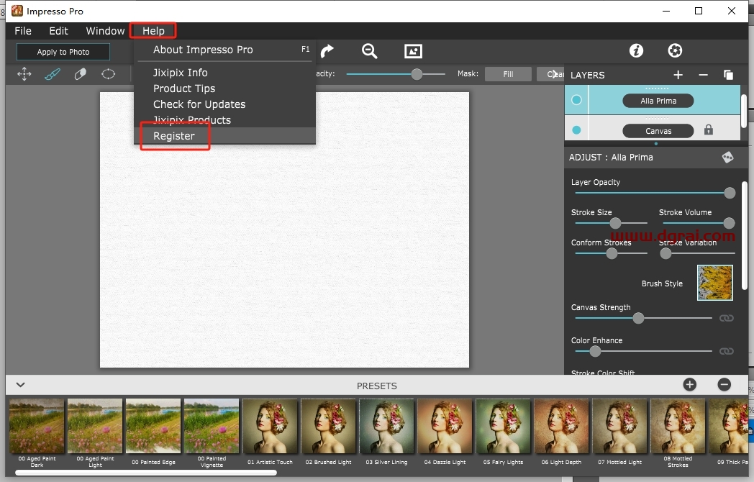
Task: Apply the 00 Aged Paint Light preset
Action: [x=95, y=426]
